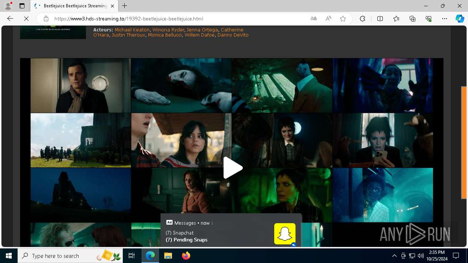Open the network status icon
The image size is (468, 263).
412,256
